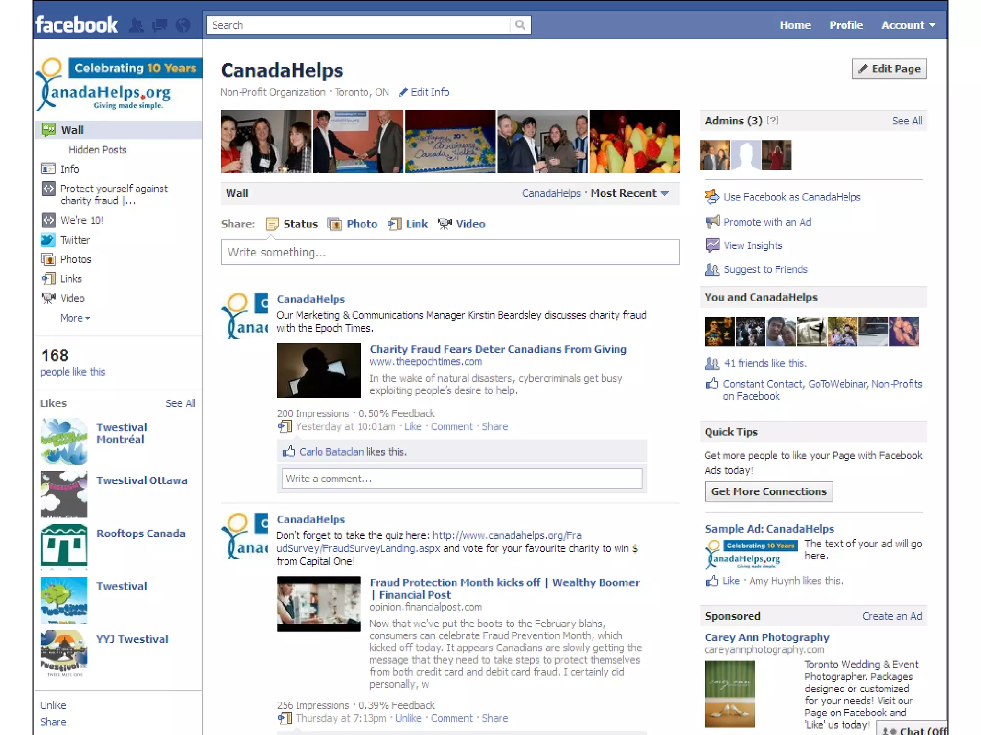Viewport: 981px width, 735px height.
Task: Click the View Insights chart icon
Action: [712, 245]
